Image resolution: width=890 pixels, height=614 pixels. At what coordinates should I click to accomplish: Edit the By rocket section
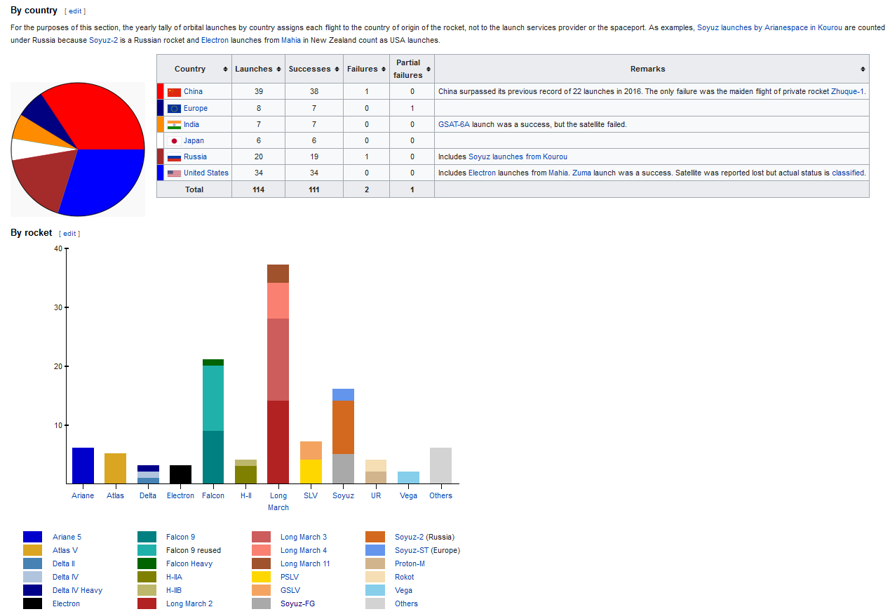69,234
